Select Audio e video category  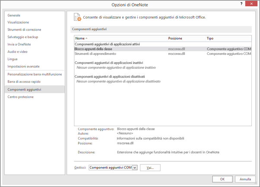[17, 51]
